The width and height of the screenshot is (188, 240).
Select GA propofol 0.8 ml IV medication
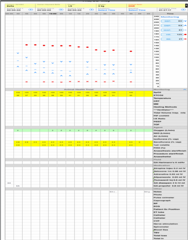tap(169, 186)
